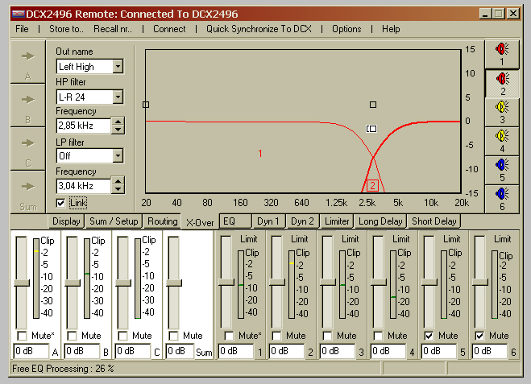This screenshot has width=531, height=384.
Task: Click Sum input gain fader handle
Action: pyautogui.click(x=174, y=283)
